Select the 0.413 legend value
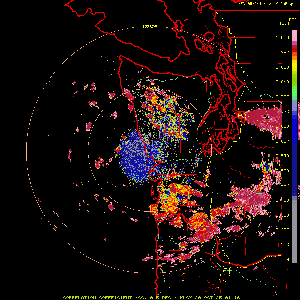Viewport: 300px width, 300px height. click(x=282, y=200)
